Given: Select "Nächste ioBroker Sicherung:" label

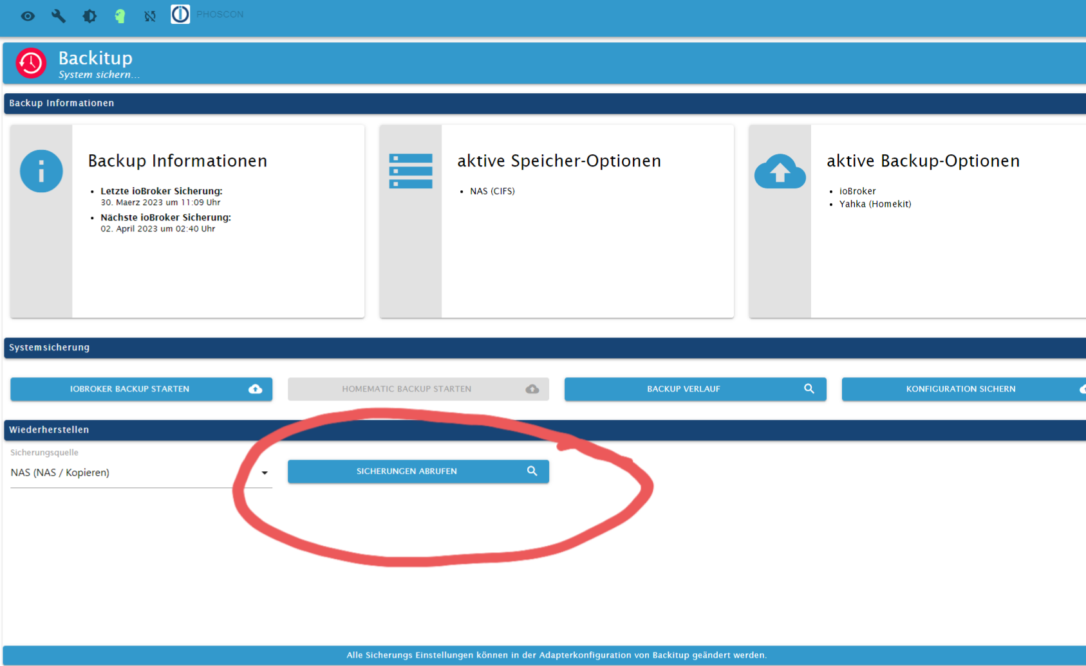Looking at the screenshot, I should tap(165, 217).
